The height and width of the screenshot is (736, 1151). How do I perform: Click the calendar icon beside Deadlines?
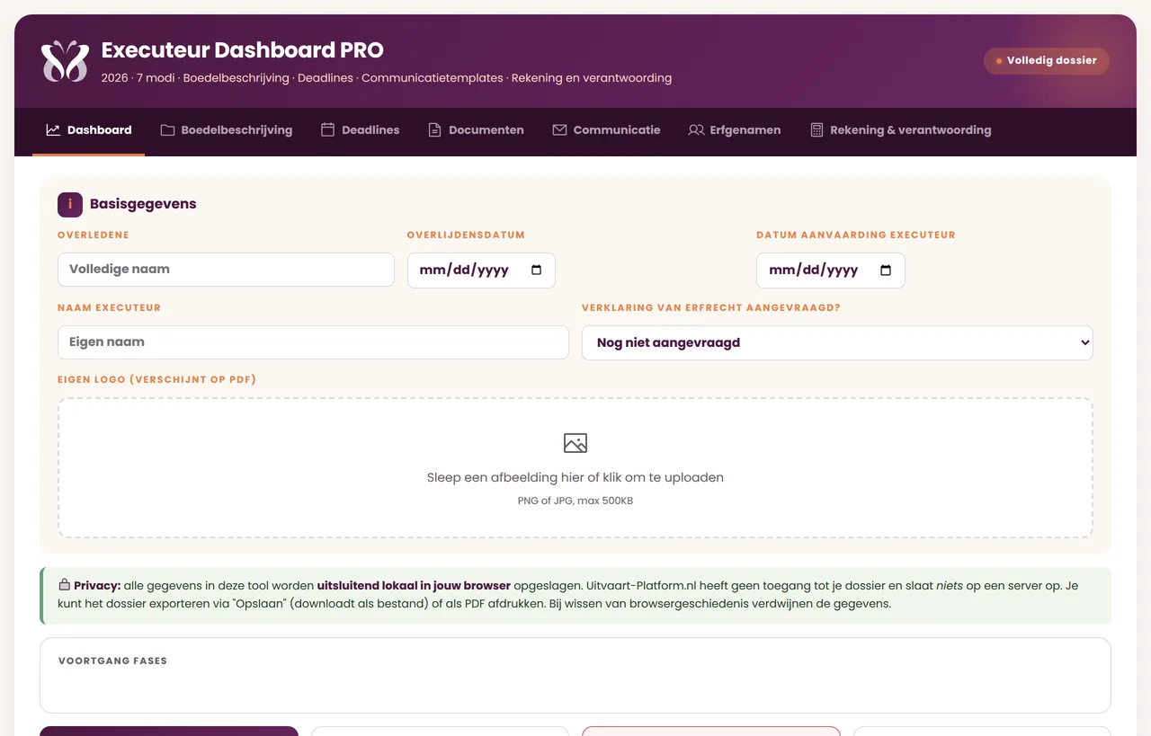coord(327,130)
